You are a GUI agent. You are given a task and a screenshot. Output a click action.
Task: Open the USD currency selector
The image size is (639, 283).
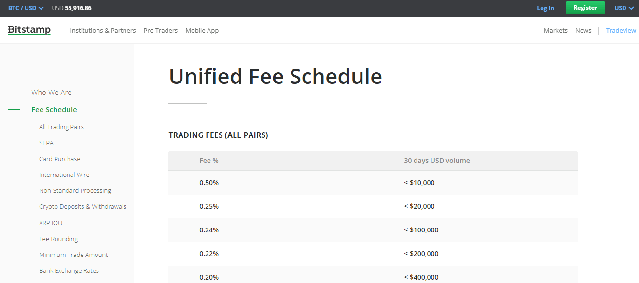(624, 8)
